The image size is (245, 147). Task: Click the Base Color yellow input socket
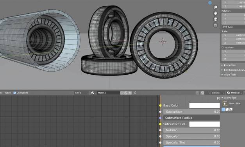point(160,106)
